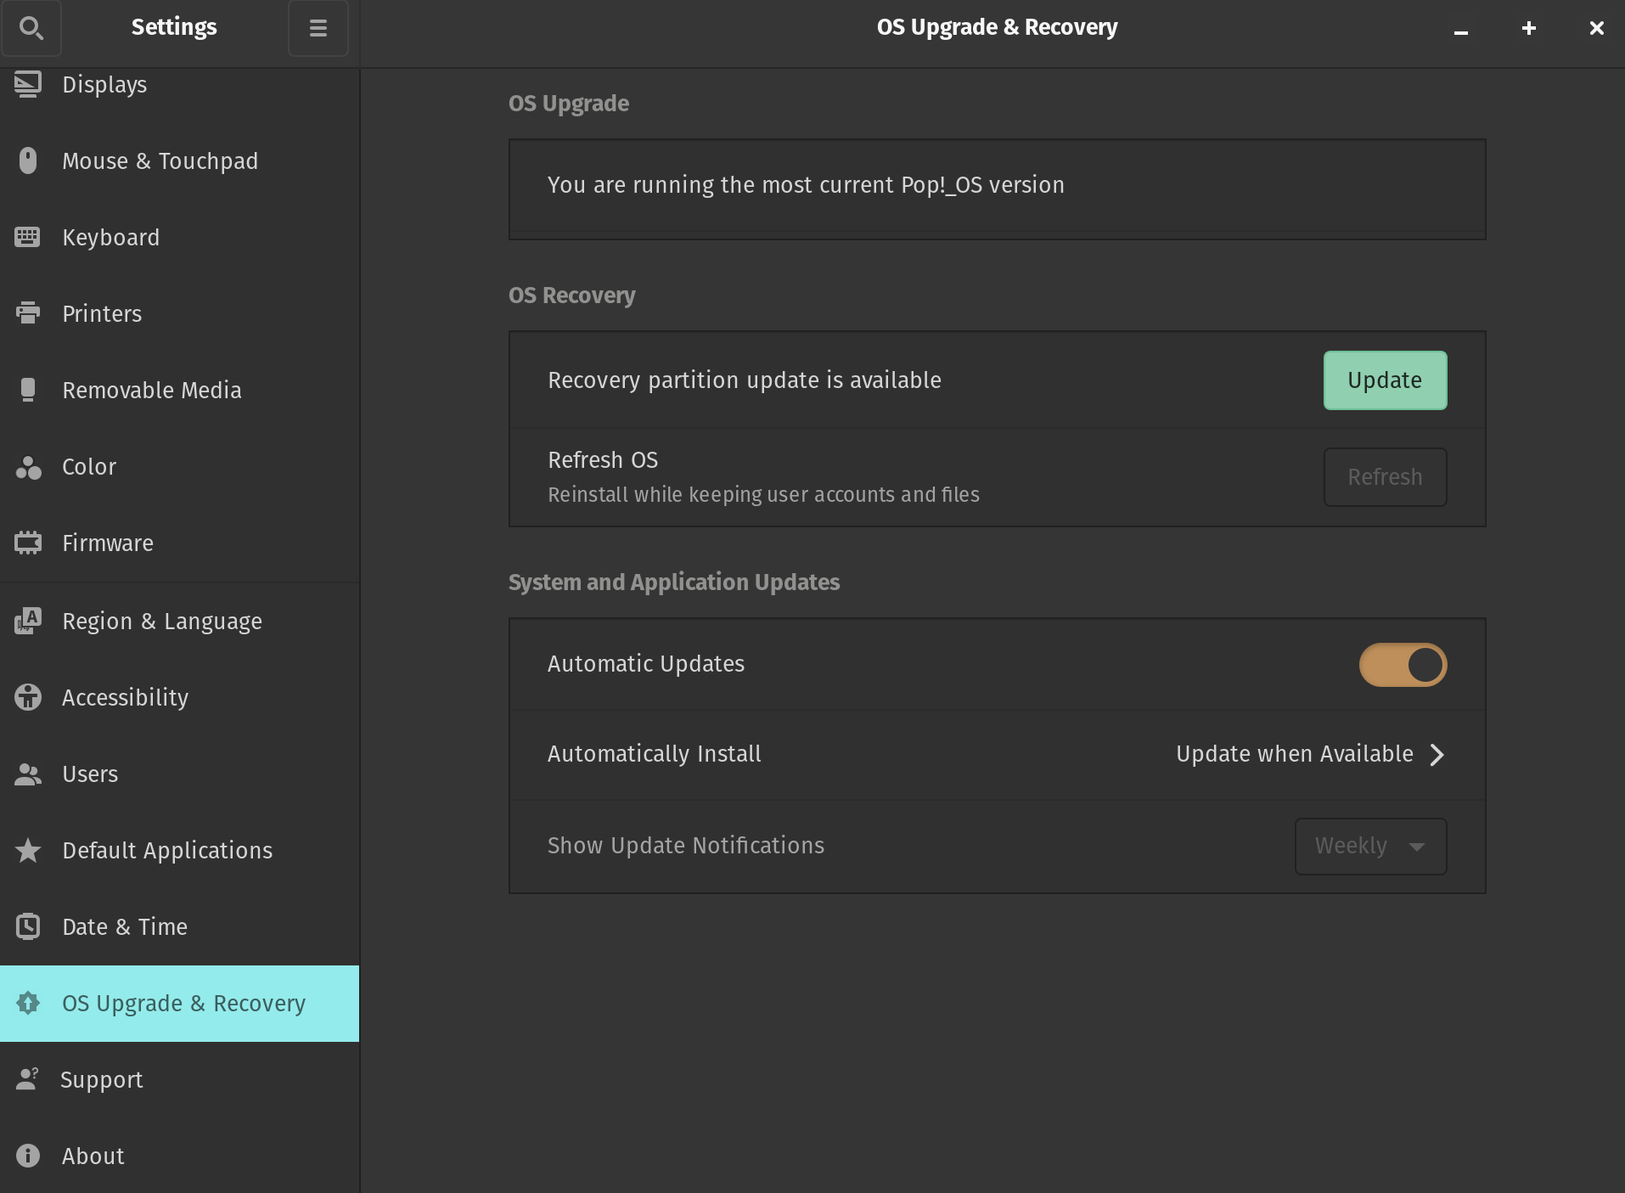Go to Mouse & Touchpad label
Viewport: 1625px width, 1193px height.
click(x=160, y=160)
